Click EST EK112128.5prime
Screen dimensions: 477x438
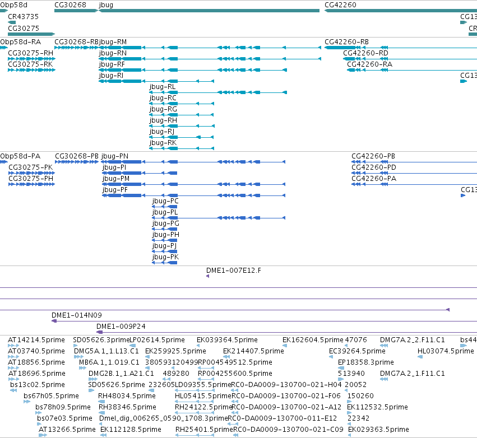coord(131,430)
